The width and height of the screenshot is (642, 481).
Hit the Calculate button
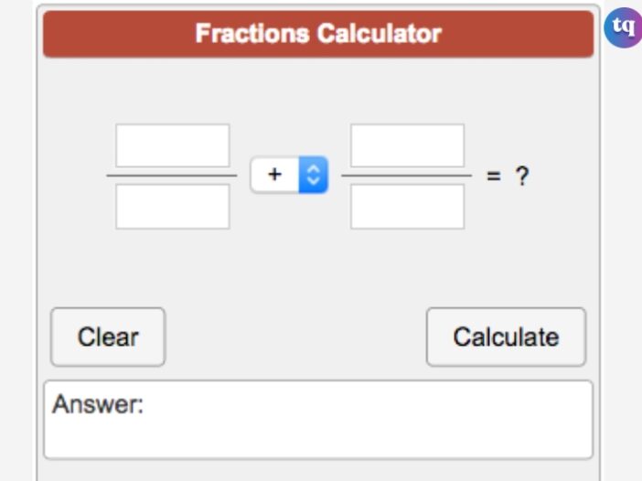[x=506, y=337]
